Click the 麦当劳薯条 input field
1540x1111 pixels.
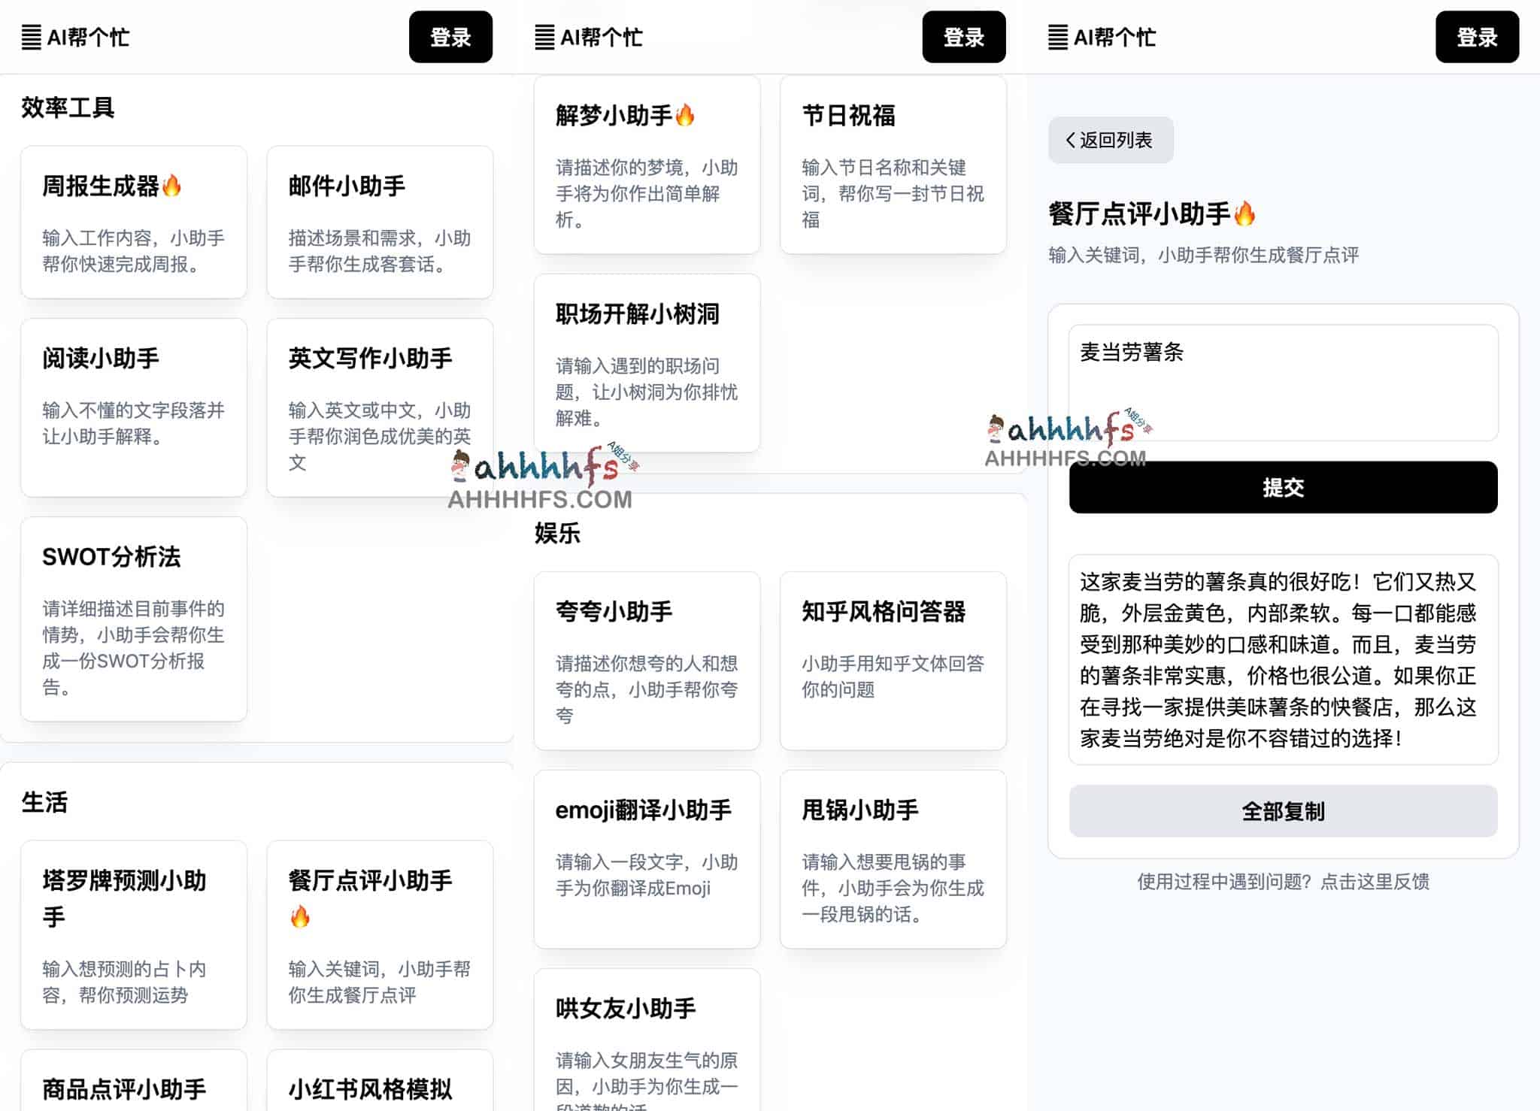pos(1282,383)
